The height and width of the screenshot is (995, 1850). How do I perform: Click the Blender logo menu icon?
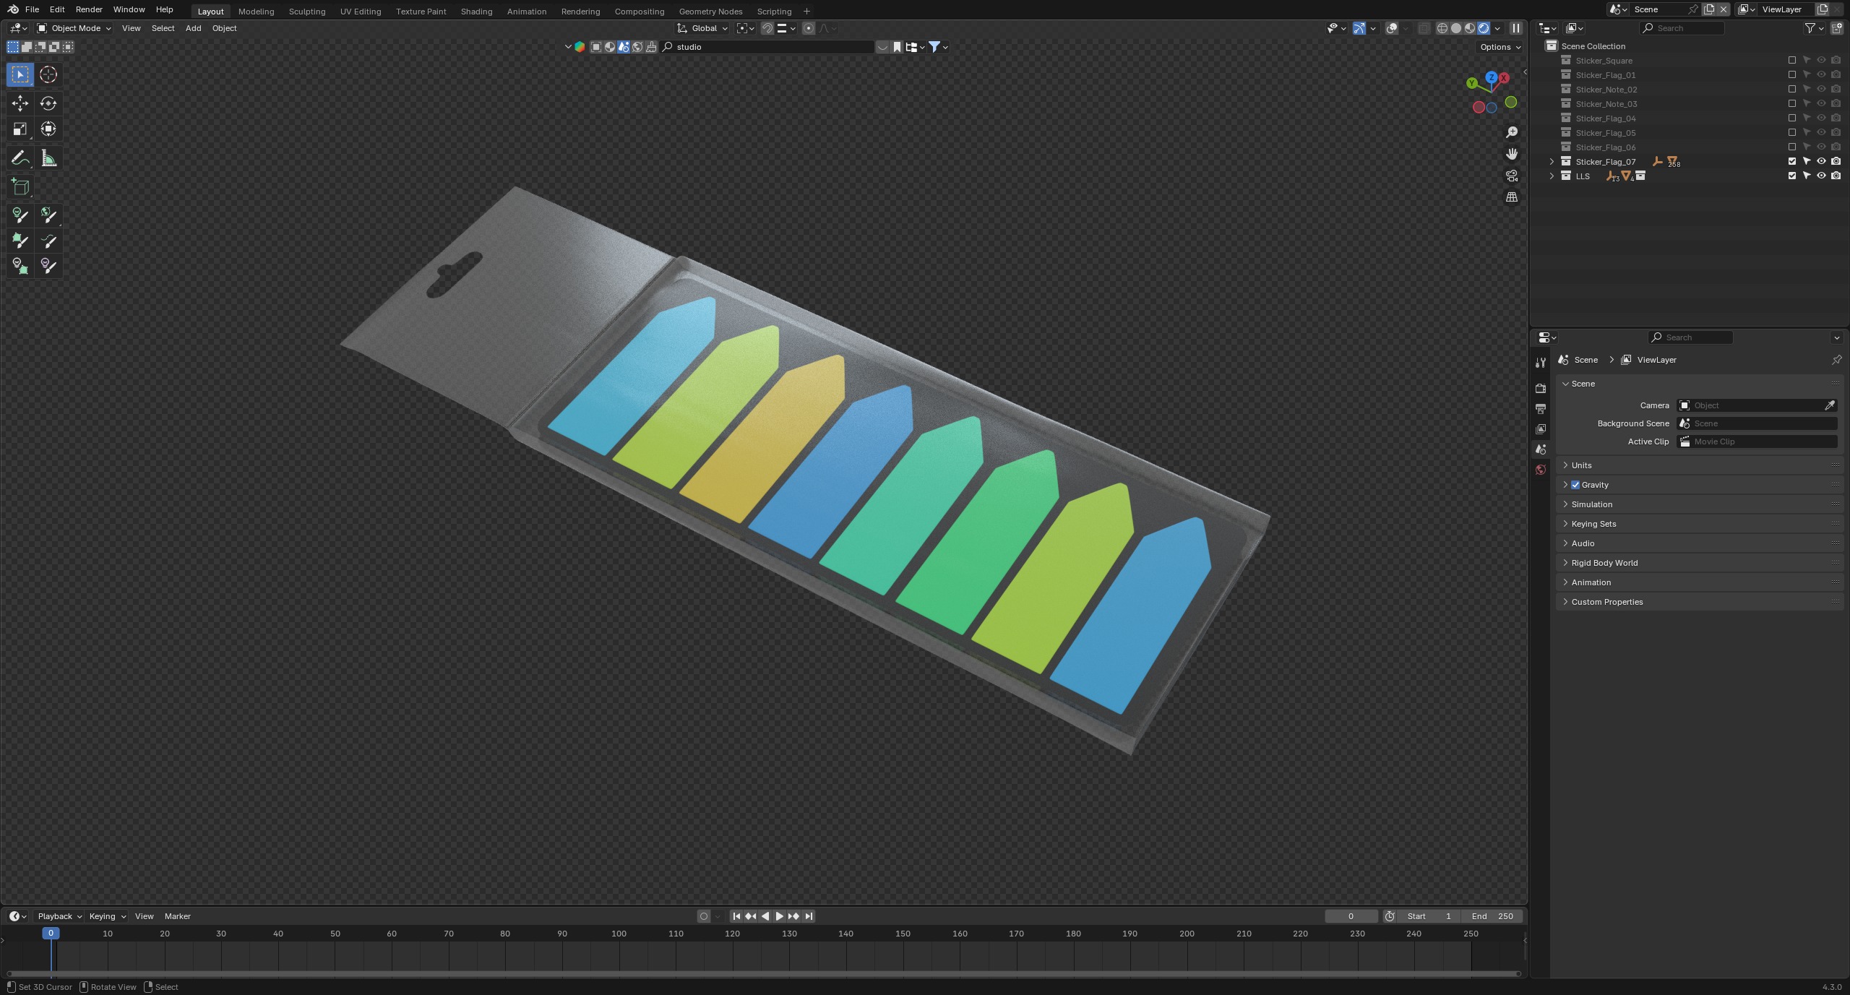pos(13,9)
